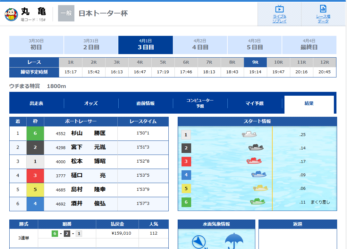Screen dimensions: 347x249
Task: Select the 4月1日 3日目 day tab
Action: [x=146, y=45]
